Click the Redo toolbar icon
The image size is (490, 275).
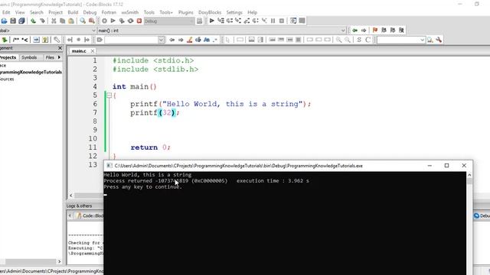pyautogui.click(x=42, y=21)
